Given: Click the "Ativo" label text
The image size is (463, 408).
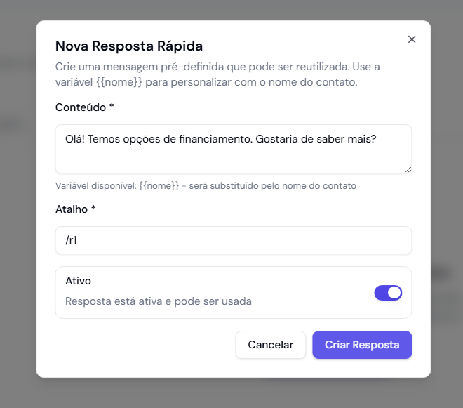Looking at the screenshot, I should click(x=79, y=281).
